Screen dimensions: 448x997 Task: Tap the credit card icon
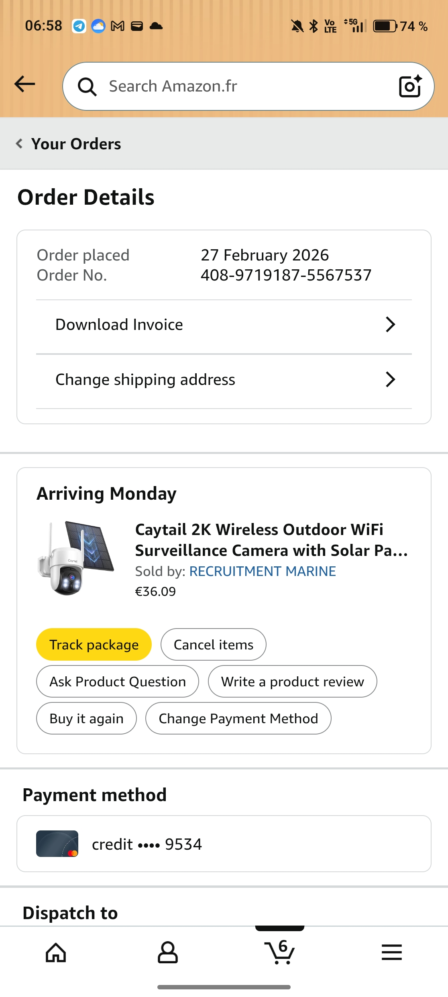tap(57, 844)
